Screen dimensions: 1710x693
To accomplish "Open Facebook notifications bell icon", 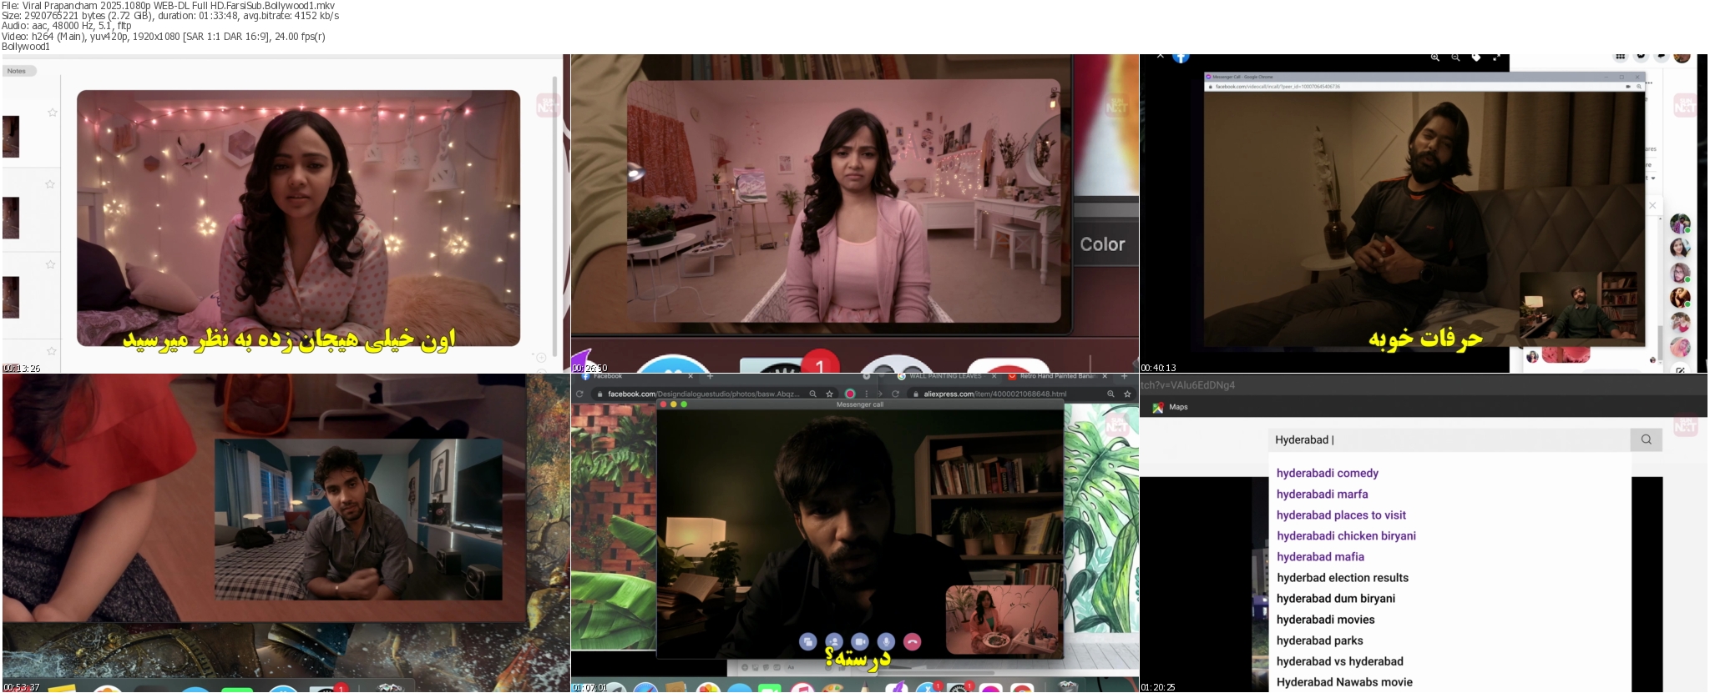I will tap(1662, 57).
